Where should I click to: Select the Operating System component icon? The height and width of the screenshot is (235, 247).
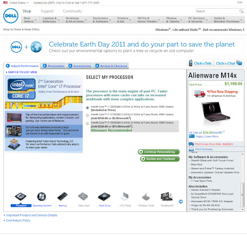[x=42, y=196]
